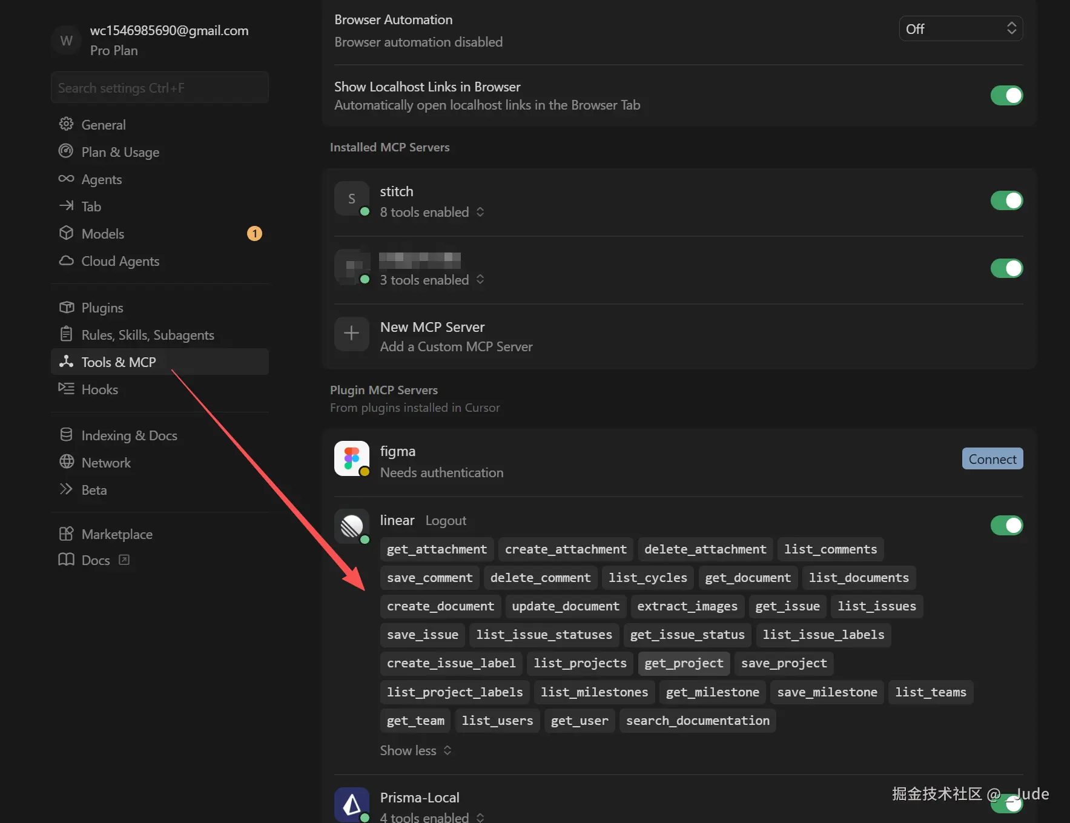Click the Plan & Usage gauge icon
This screenshot has width=1070, height=823.
tap(66, 151)
